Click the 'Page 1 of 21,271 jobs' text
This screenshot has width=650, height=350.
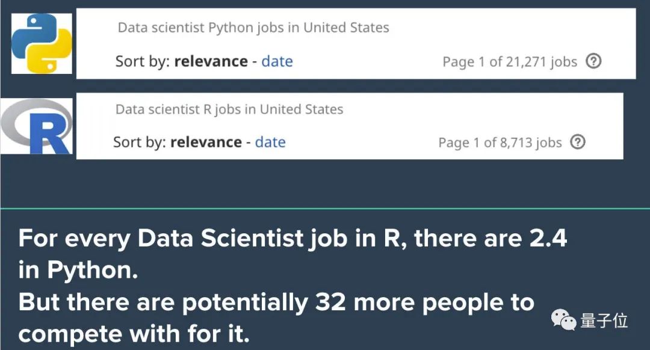pos(509,61)
